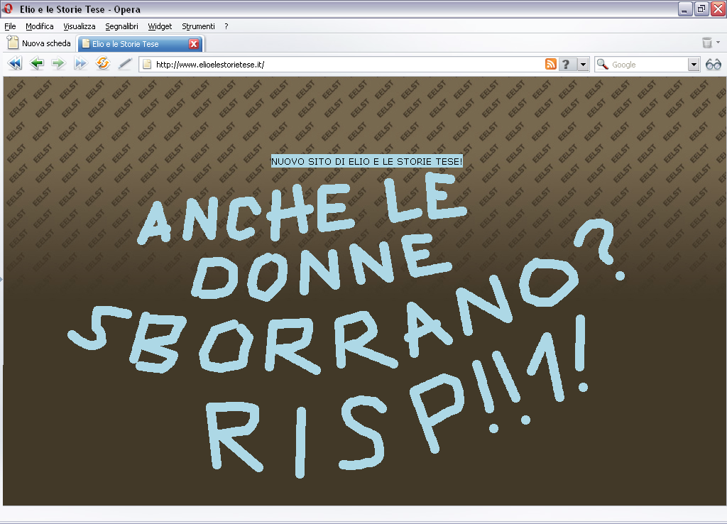Reload the page with the orange refresh icon
The height and width of the screenshot is (524, 727).
coord(102,63)
